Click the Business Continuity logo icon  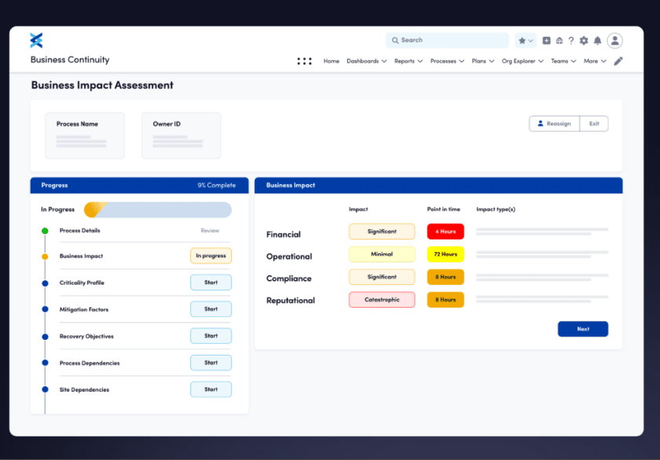pyautogui.click(x=36, y=40)
